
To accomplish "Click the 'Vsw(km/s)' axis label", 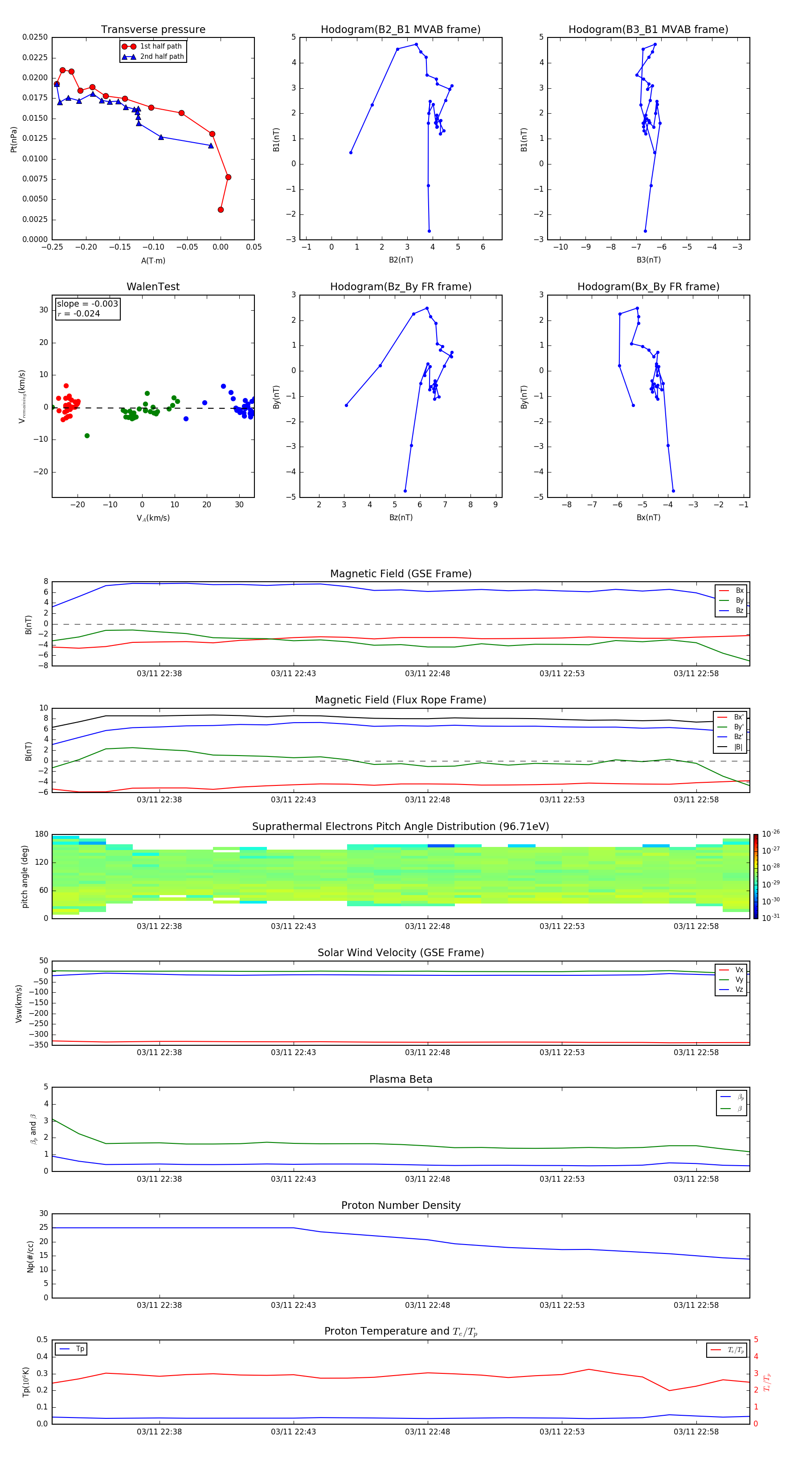I will click(x=18, y=1003).
